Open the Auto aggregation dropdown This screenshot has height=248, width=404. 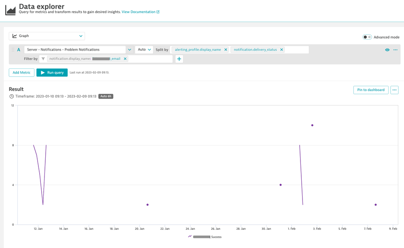pos(144,50)
